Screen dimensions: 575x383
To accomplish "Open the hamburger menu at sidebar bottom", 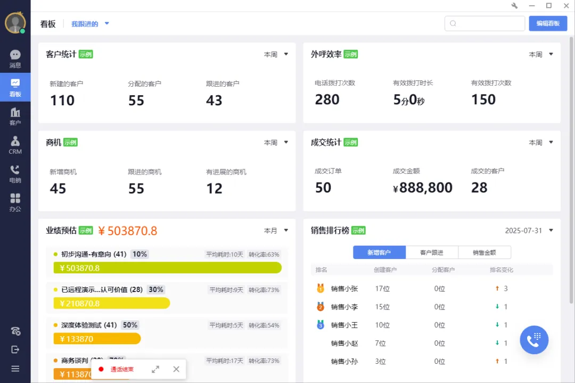I will (x=15, y=369).
